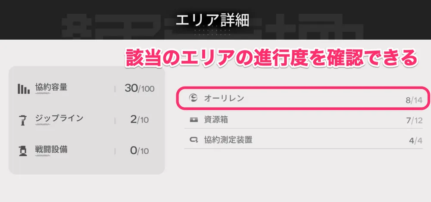
Task: Click the 4/4 measuring device counter
Action: click(x=415, y=141)
